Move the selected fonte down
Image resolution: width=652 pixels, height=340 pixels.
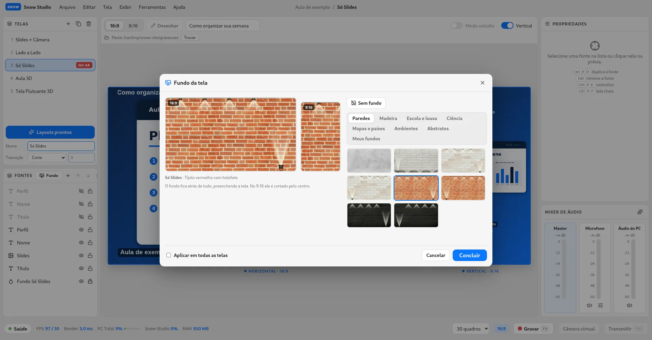pyautogui.click(x=88, y=176)
